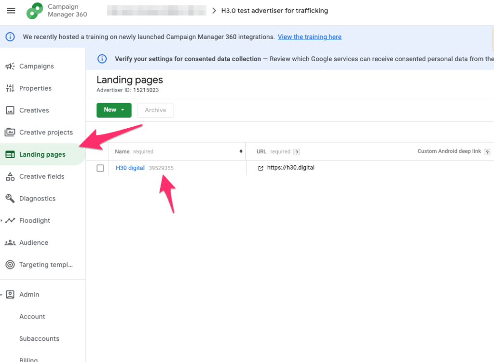Collapse the Admin section arrow
This screenshot has height=362, width=494.
[x=2, y=295]
